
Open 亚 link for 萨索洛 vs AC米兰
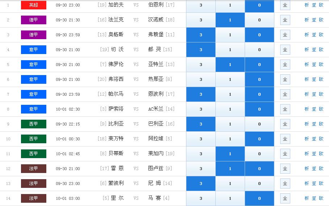coord(314,109)
